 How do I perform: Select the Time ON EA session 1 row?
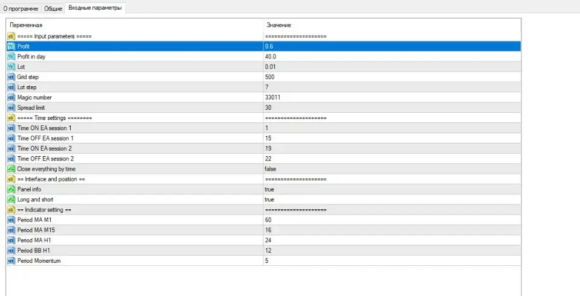(44, 128)
